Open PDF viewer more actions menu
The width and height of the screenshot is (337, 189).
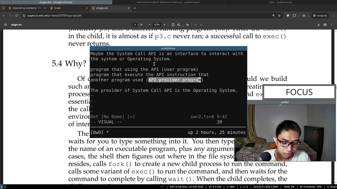pos(331,25)
